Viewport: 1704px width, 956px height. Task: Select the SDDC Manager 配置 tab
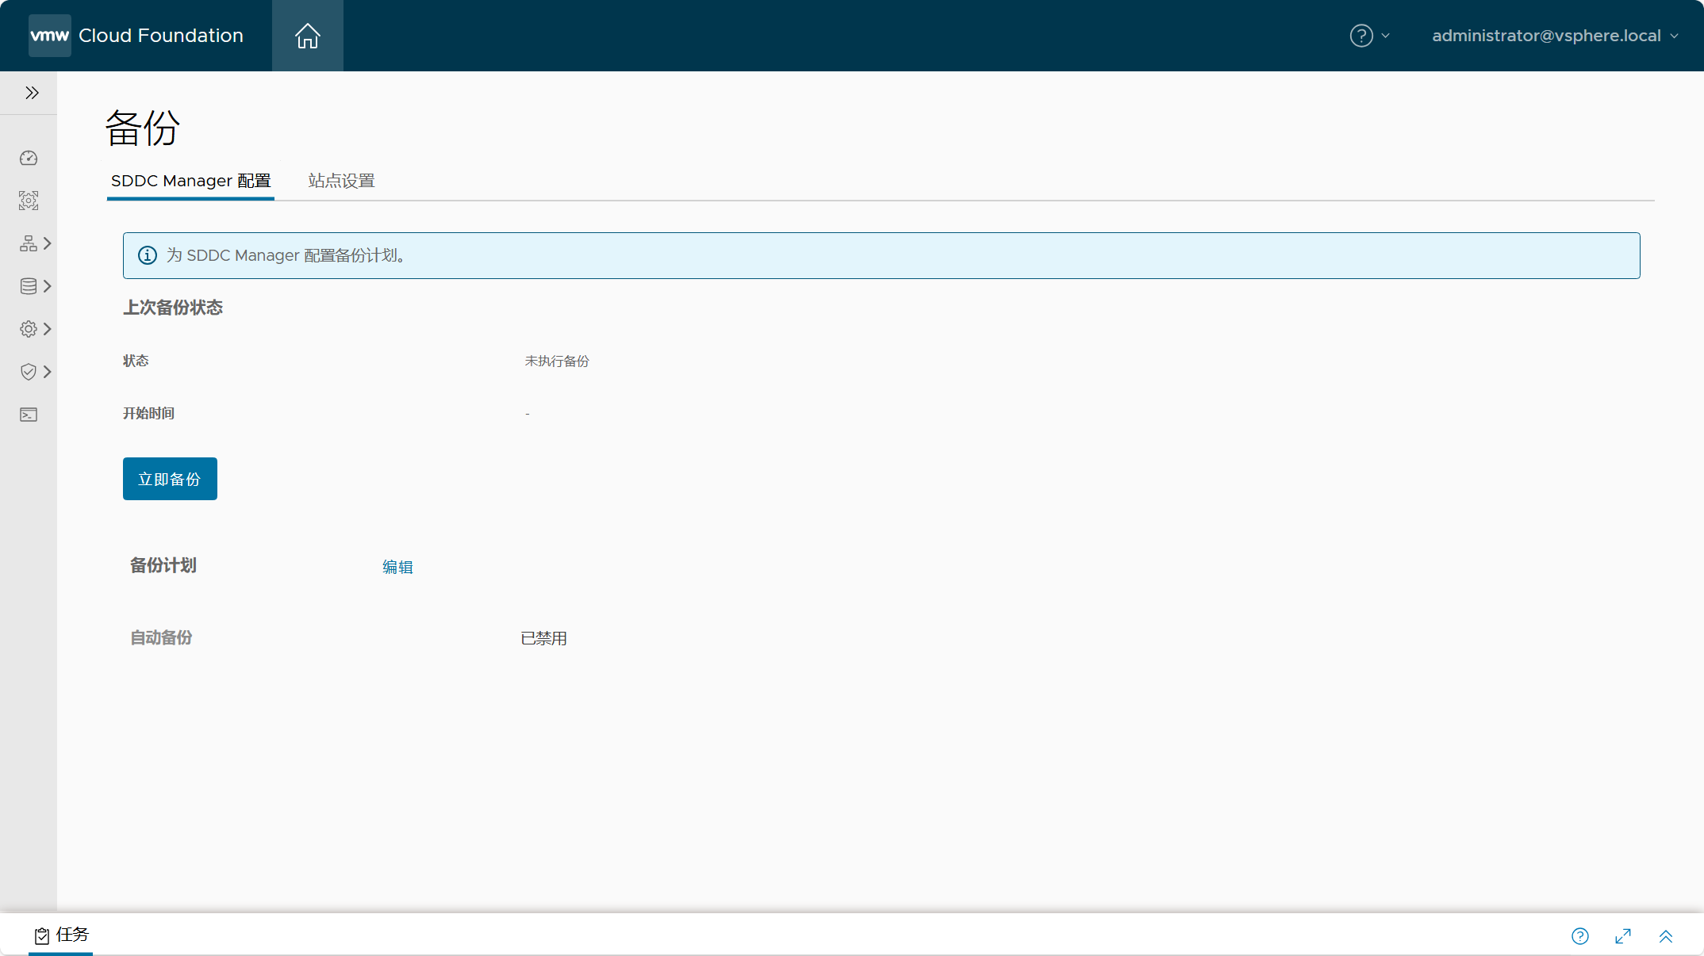pyautogui.click(x=190, y=181)
